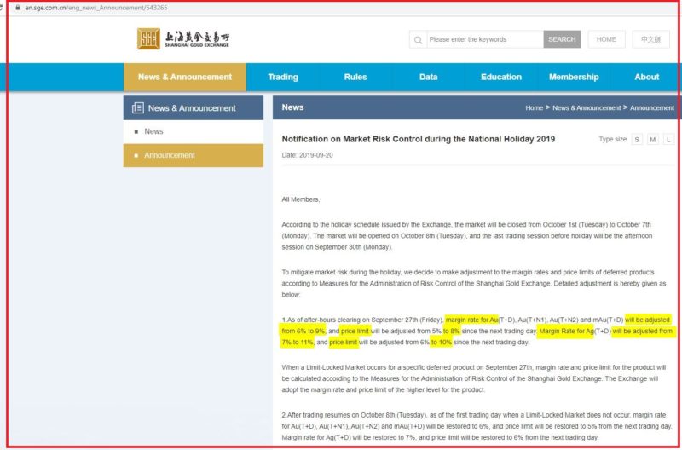682x450 pixels.
Task: Select News in the sidebar
Action: tap(194, 131)
